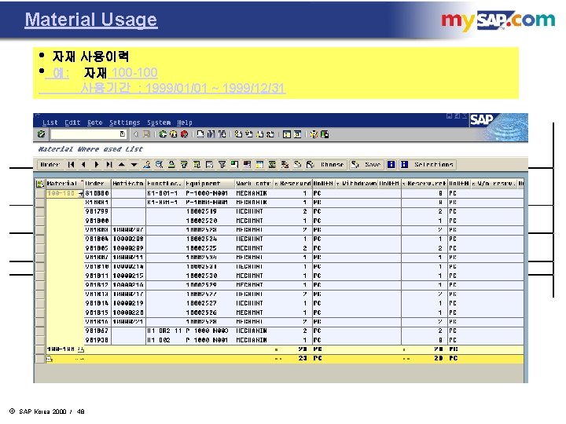Click the Help question mark icon
This screenshot has width=566, height=424.
click(x=314, y=134)
